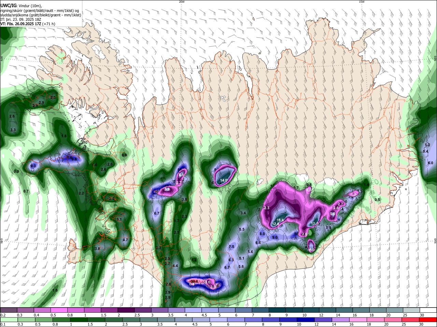The image size is (437, 327).
Task: Click the 8.0 map value
Action: (262, 234)
